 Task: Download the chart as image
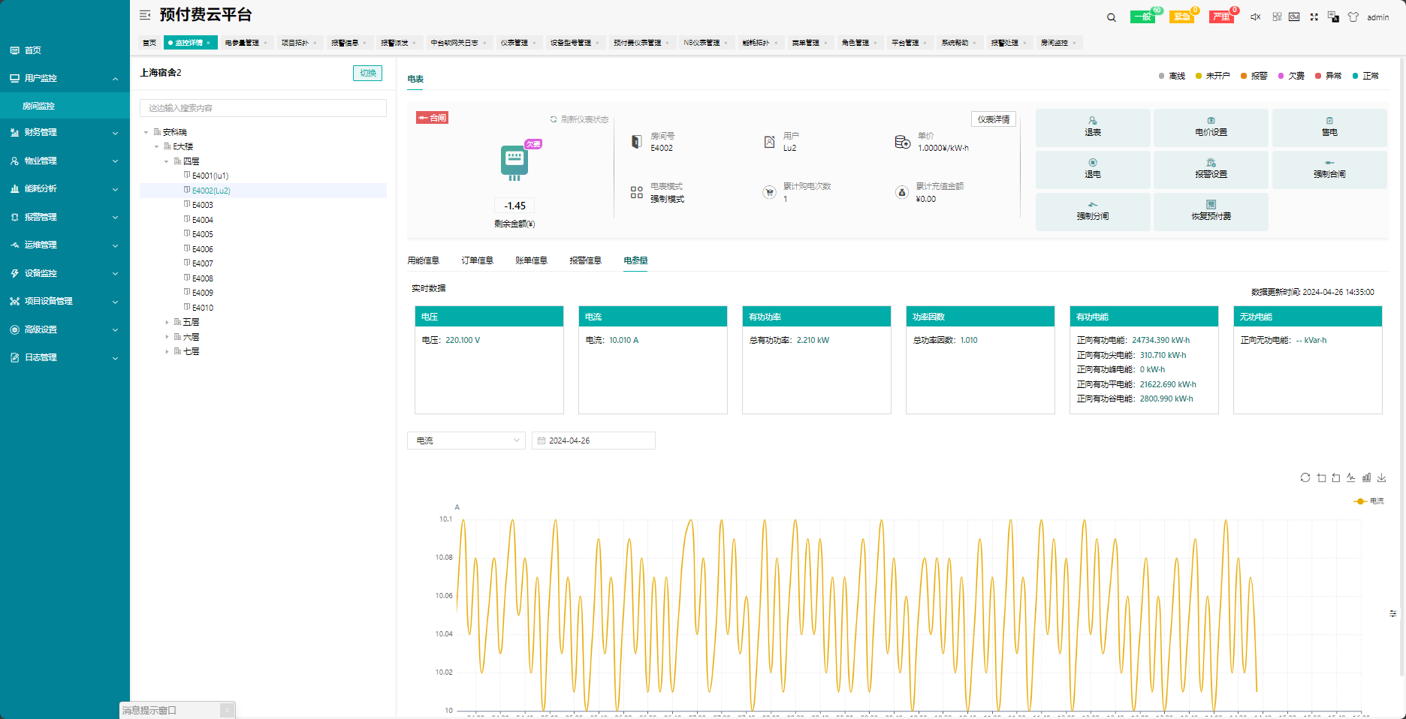[x=1381, y=478]
